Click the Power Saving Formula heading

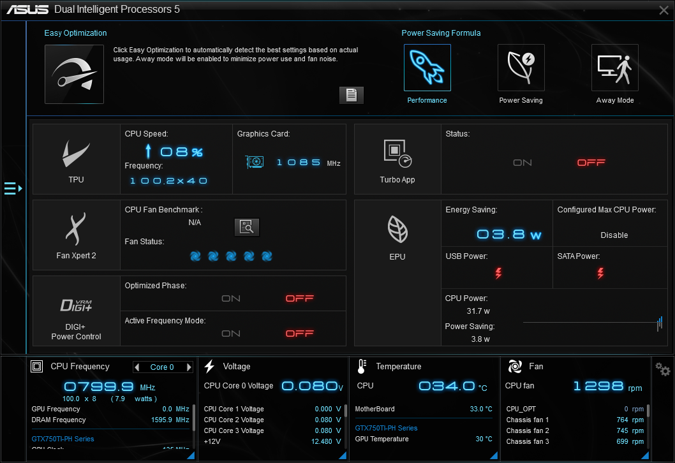point(441,33)
